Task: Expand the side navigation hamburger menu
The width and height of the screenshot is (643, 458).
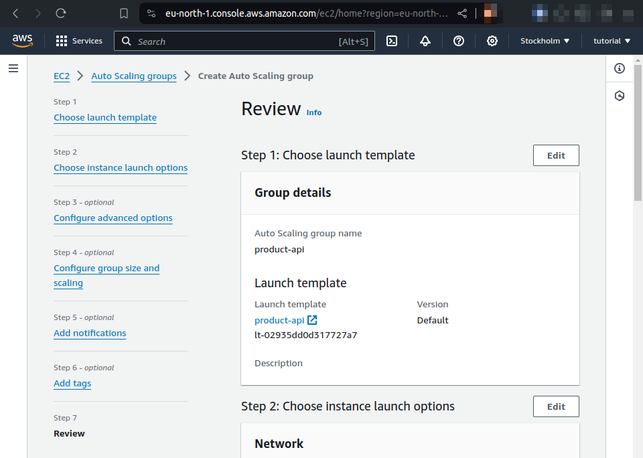Action: pyautogui.click(x=13, y=68)
